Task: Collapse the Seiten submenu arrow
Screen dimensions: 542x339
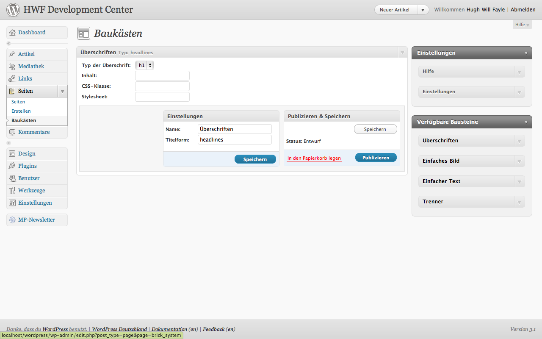Action: click(x=62, y=91)
